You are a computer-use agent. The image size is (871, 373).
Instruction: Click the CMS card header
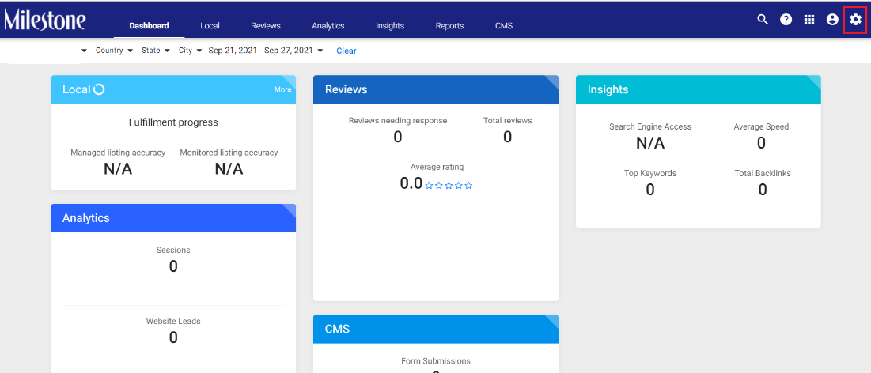pos(435,330)
